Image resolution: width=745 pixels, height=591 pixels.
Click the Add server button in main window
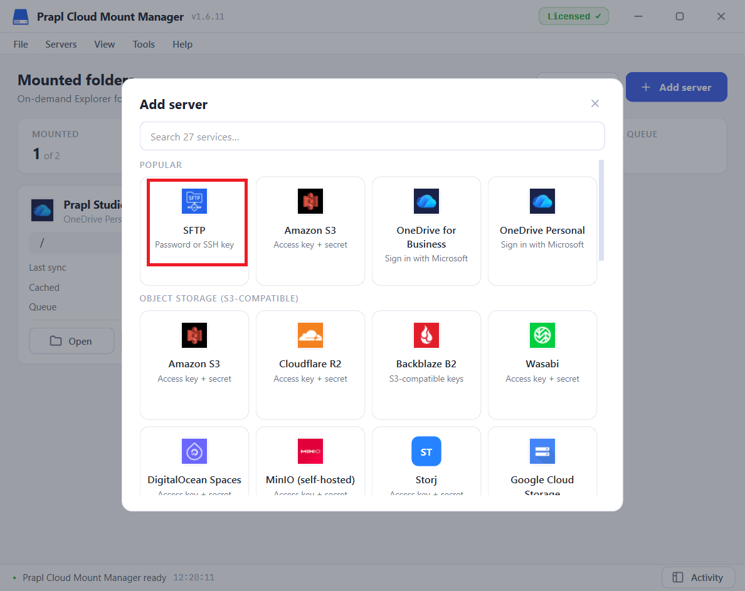pyautogui.click(x=676, y=87)
